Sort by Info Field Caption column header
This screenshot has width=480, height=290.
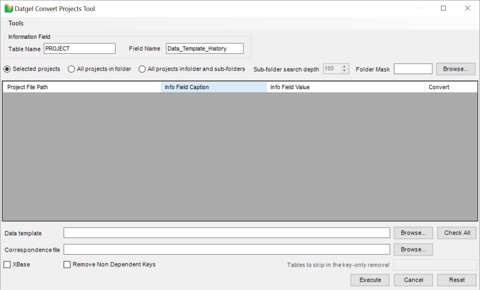click(x=214, y=87)
